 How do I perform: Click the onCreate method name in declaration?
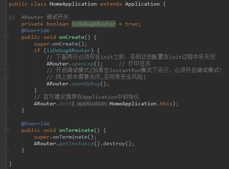point(72,37)
